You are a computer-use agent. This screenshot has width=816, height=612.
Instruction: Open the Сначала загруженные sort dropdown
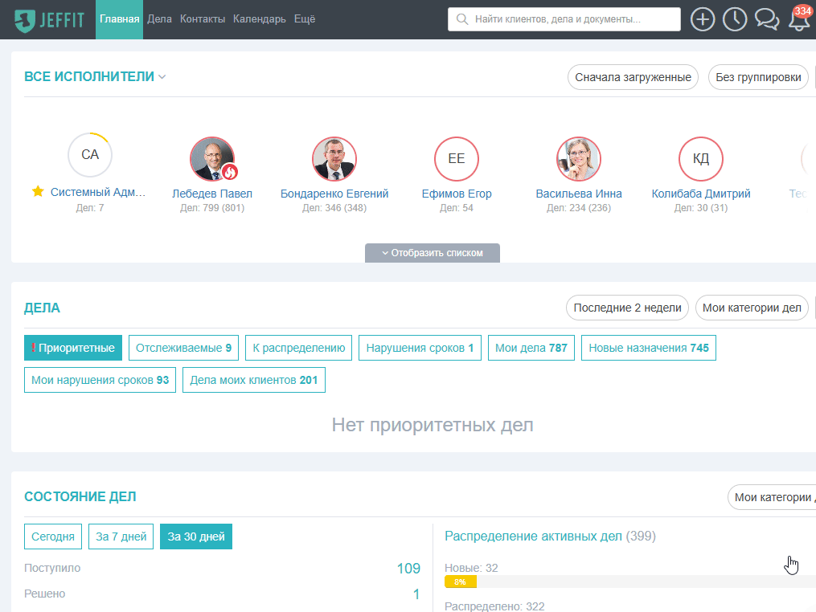click(x=633, y=77)
